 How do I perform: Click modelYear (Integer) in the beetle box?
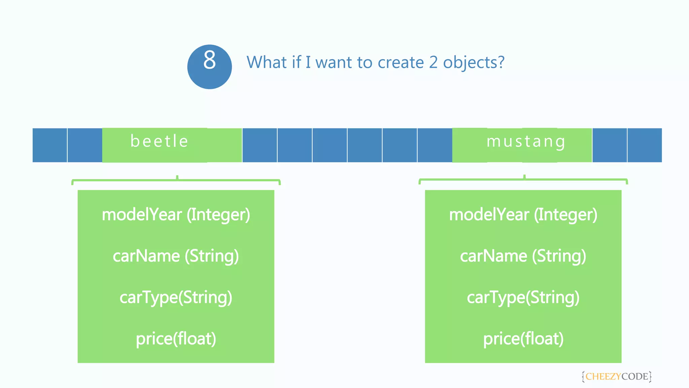click(176, 215)
